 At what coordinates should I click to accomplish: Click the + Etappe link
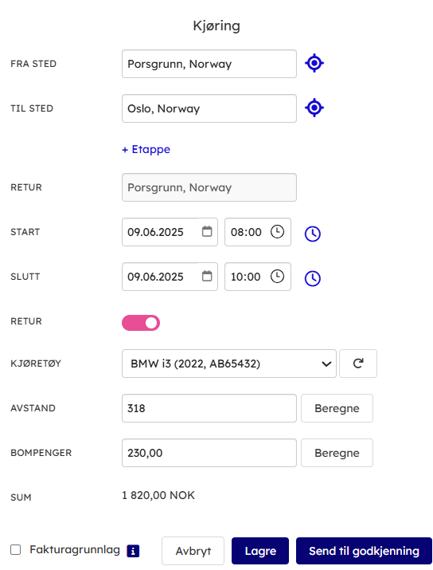[x=146, y=149]
